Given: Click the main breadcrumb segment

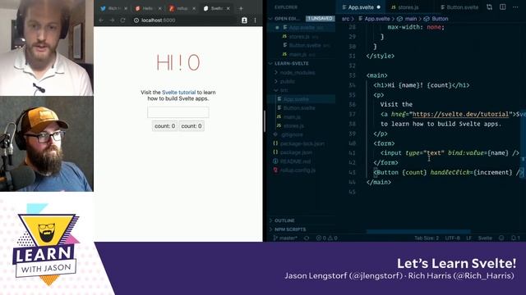Looking at the screenshot, I should 407,19.
